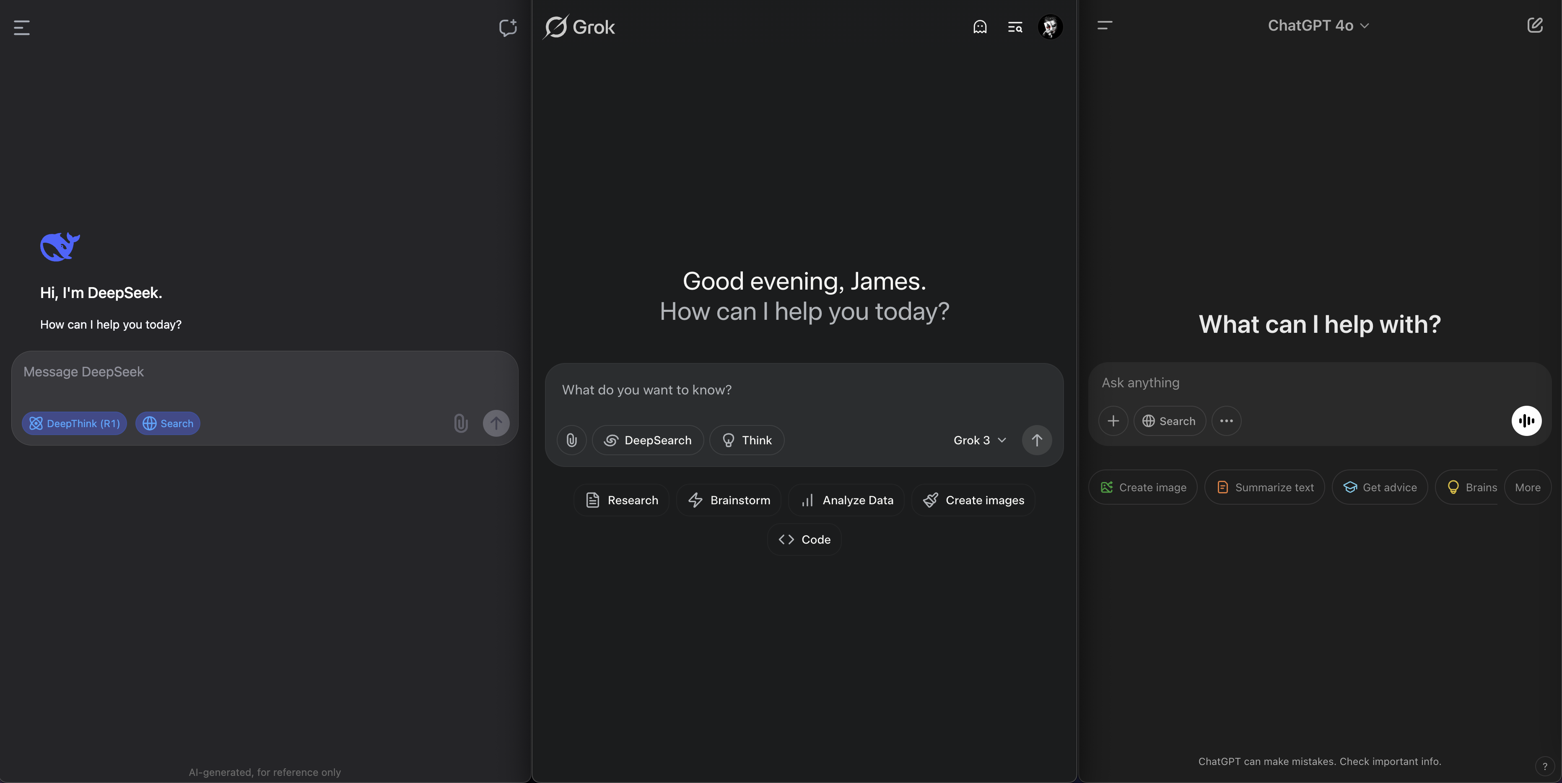
Task: Start new chat in DeepSeek
Action: pos(508,27)
